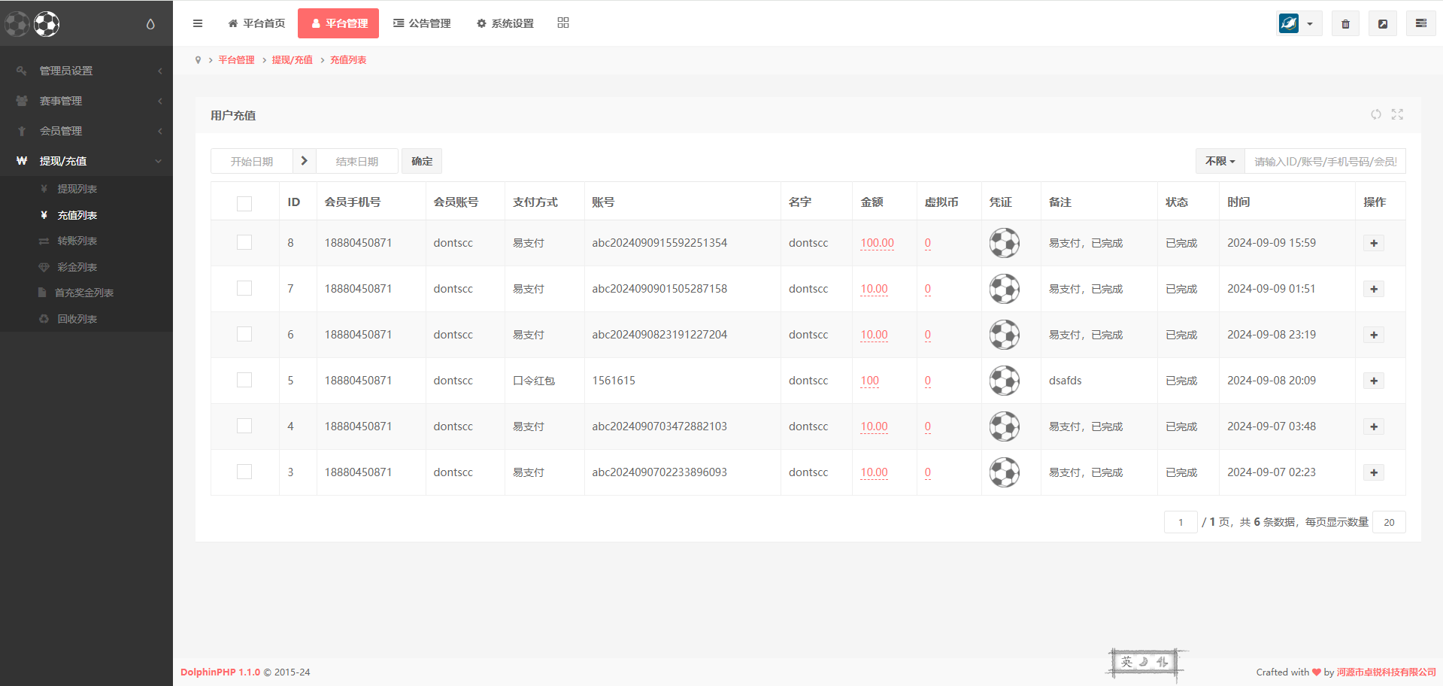
Task: Click the refresh icon in 用户充值 panel
Action: [1375, 114]
